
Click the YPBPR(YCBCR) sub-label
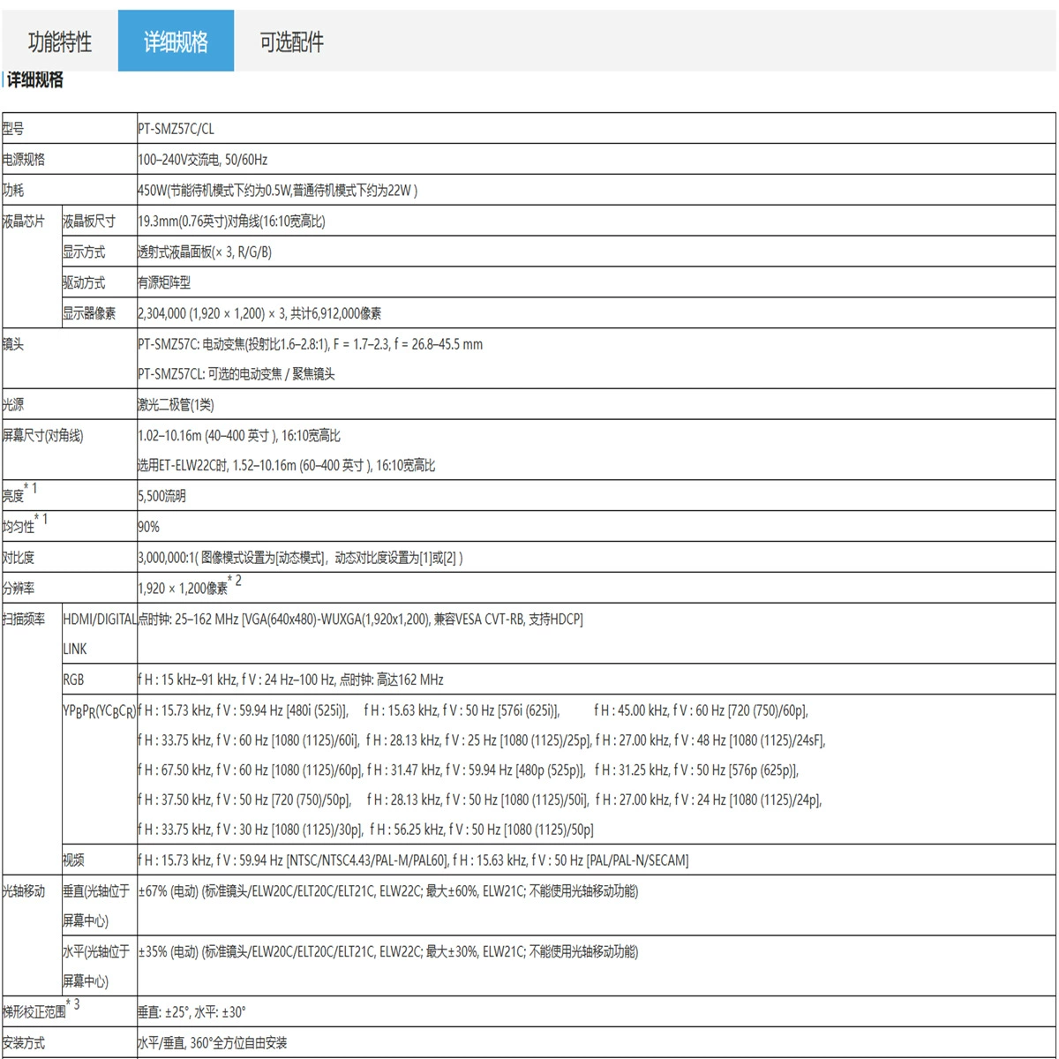(99, 711)
